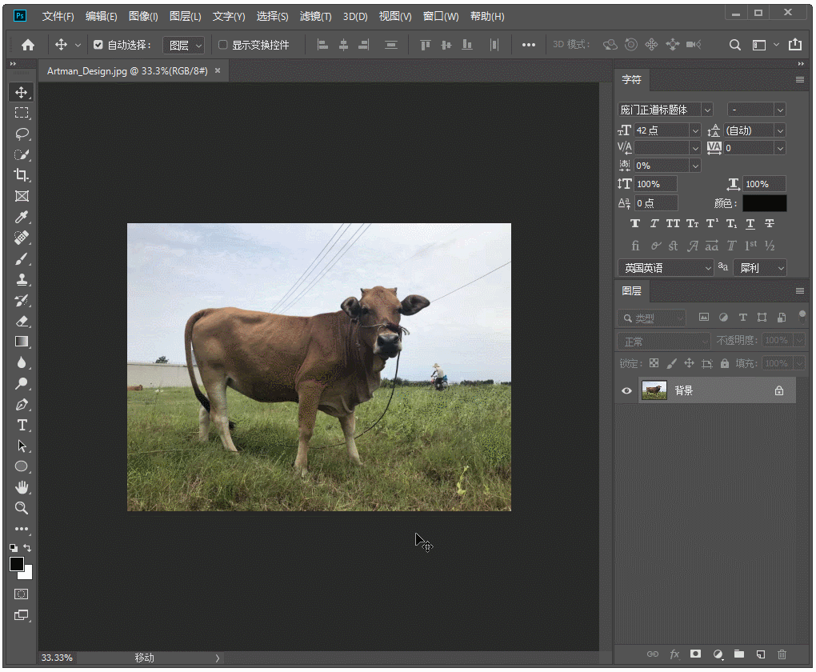Open the (自动) leading dropdown
The image size is (816, 672).
coord(780,130)
